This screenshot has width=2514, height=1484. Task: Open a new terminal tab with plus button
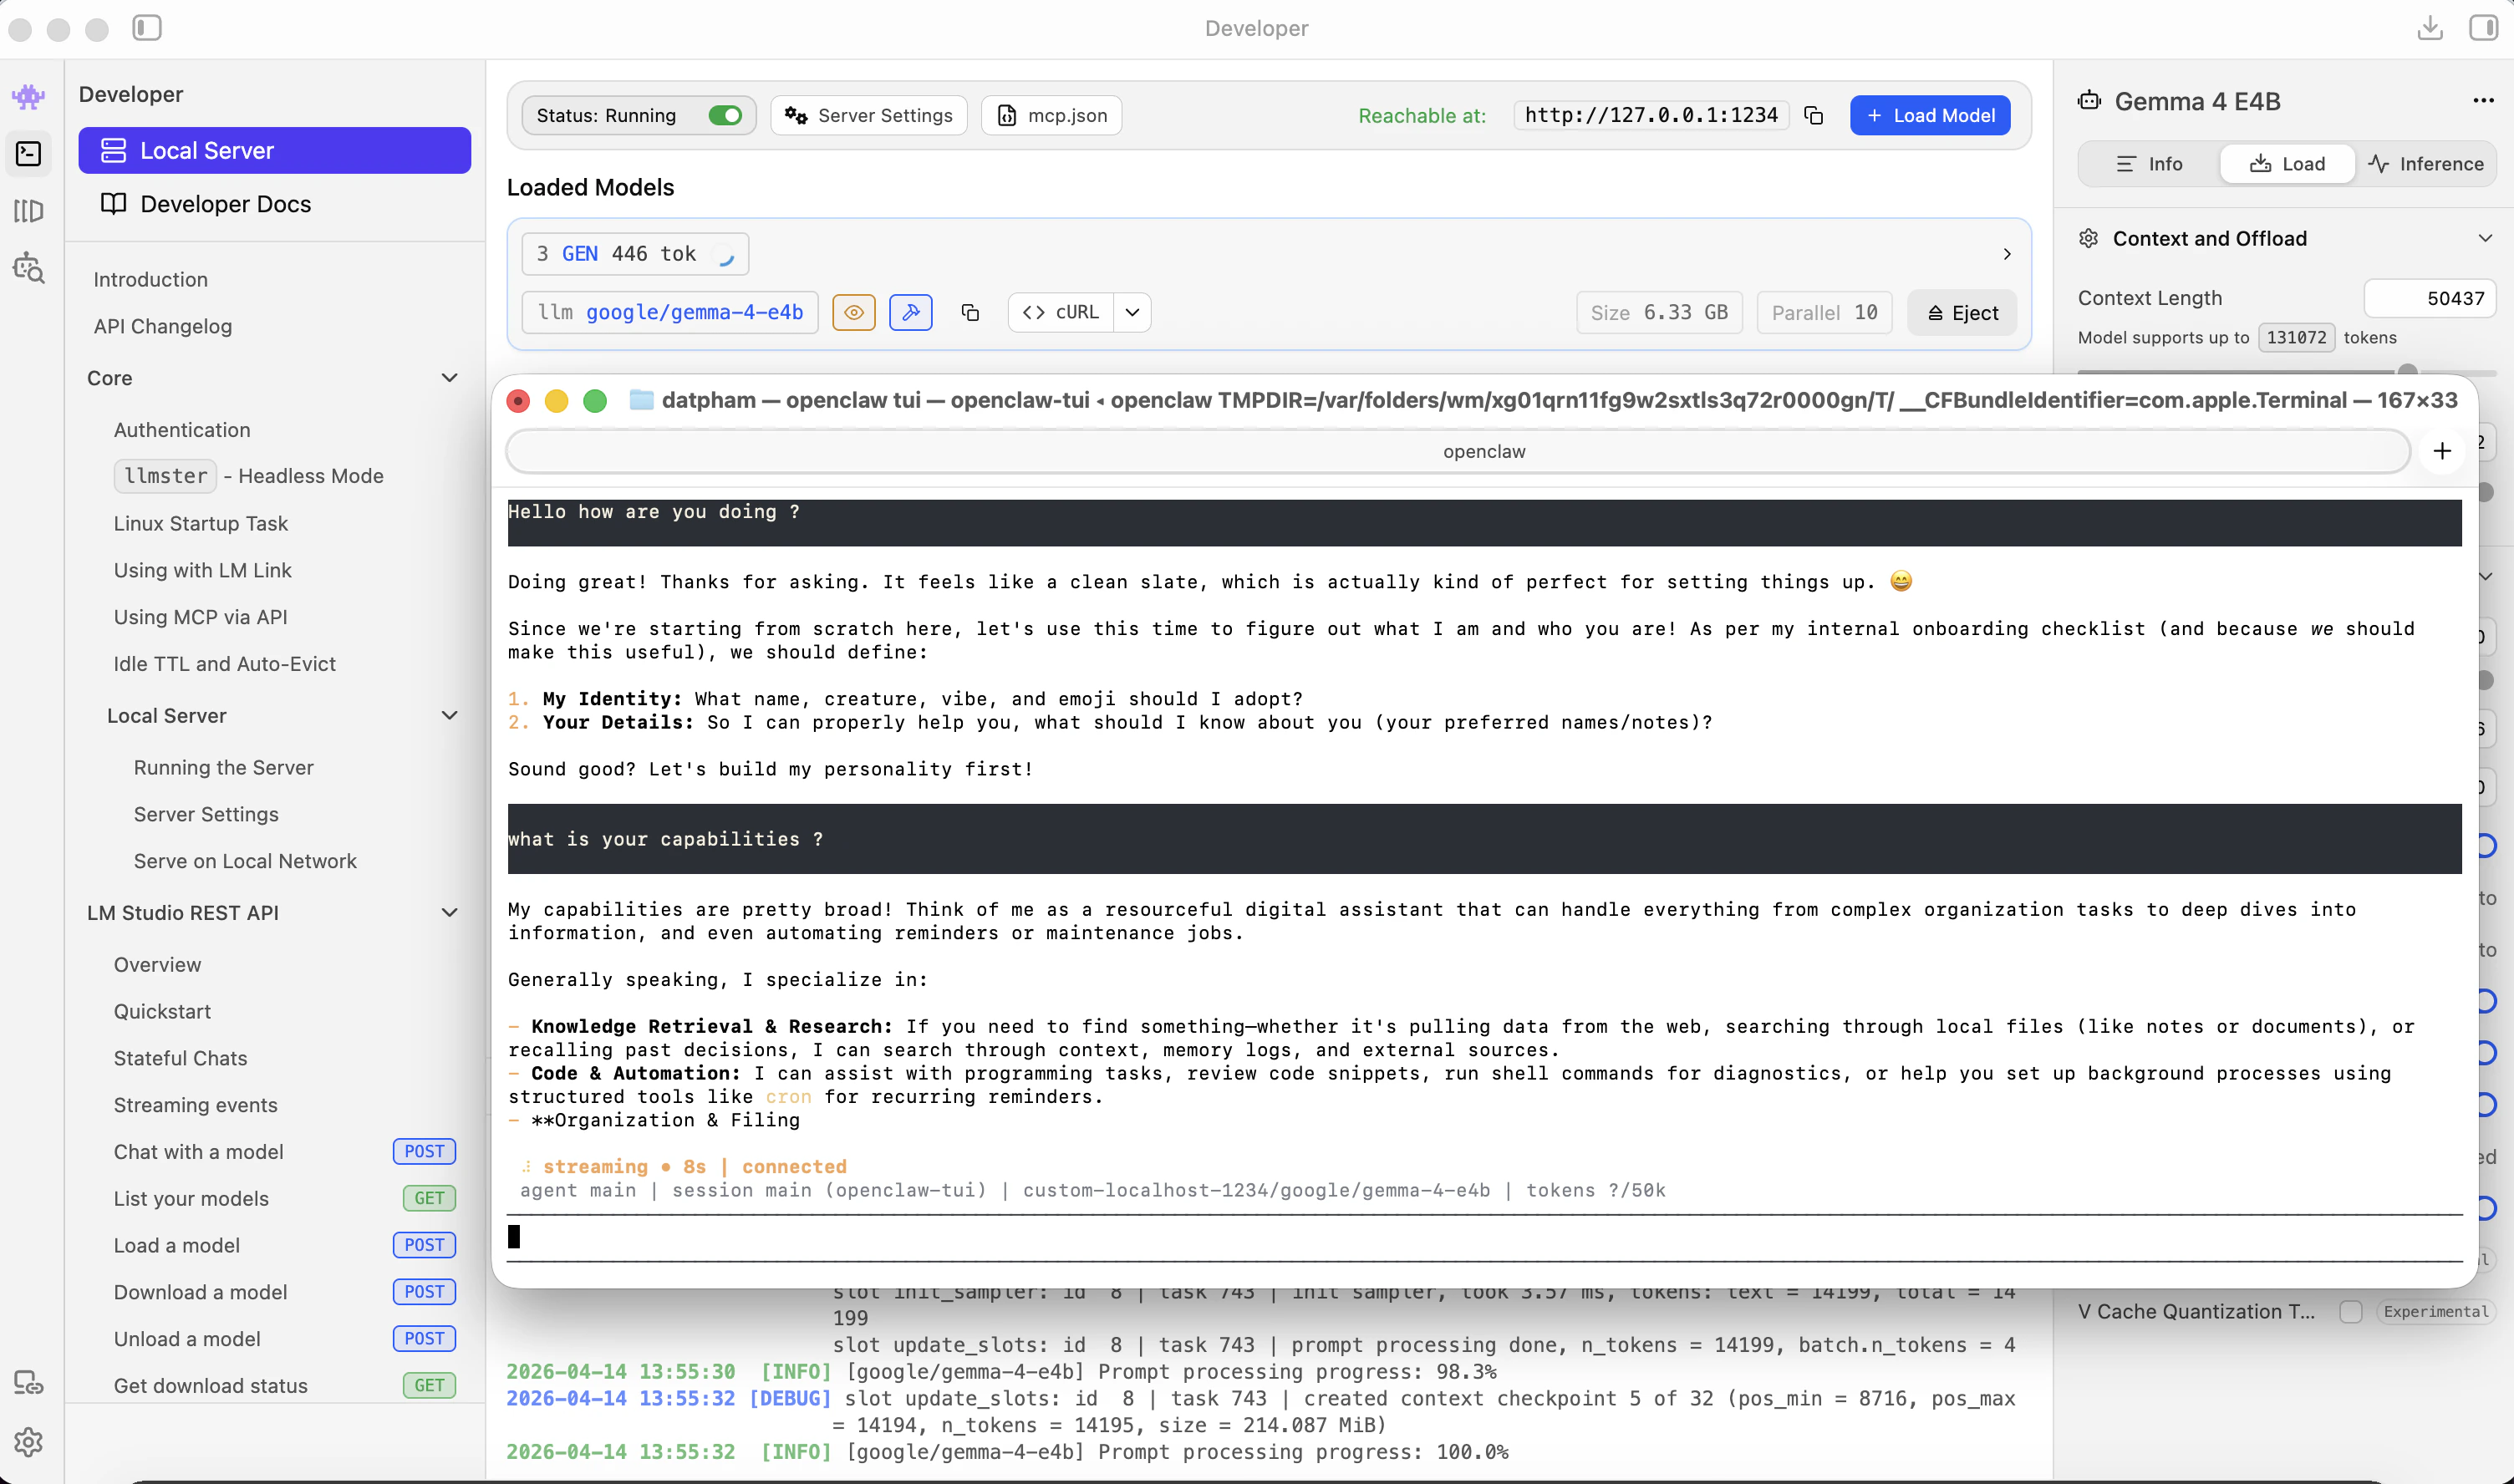click(x=2442, y=451)
